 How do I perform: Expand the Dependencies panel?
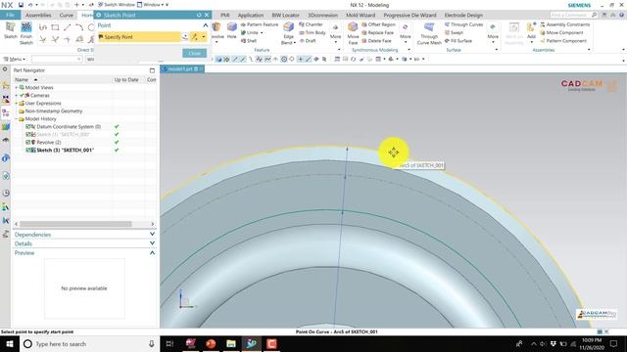tap(152, 235)
